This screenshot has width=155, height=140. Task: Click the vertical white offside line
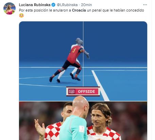(83, 54)
